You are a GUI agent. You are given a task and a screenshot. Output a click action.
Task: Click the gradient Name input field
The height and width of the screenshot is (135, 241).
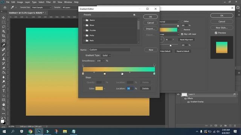[x=110, y=50]
